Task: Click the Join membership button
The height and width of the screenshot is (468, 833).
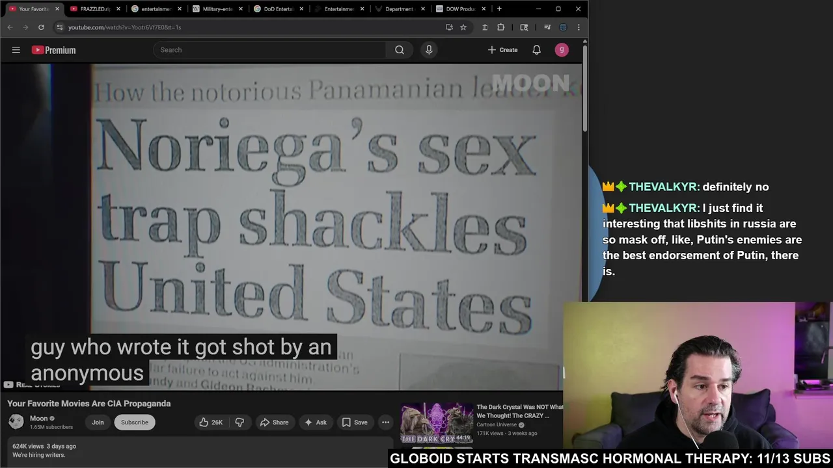Action: coord(98,422)
